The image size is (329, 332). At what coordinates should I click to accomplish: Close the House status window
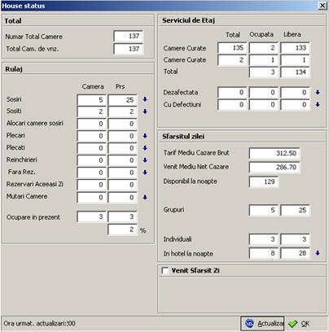[x=322, y=6]
